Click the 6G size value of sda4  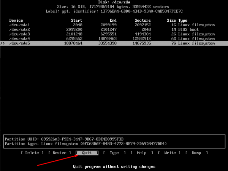(174, 38)
